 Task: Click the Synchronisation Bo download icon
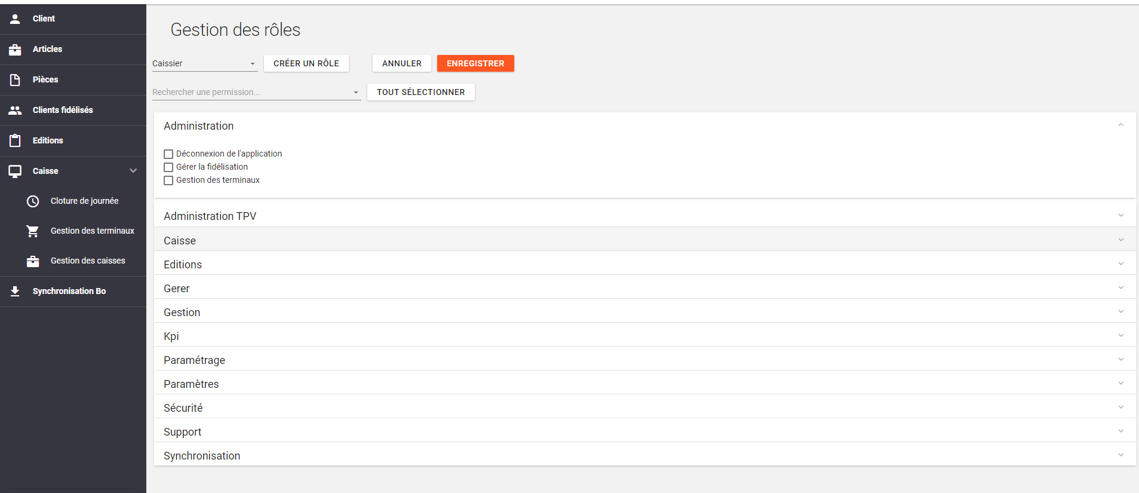click(15, 292)
